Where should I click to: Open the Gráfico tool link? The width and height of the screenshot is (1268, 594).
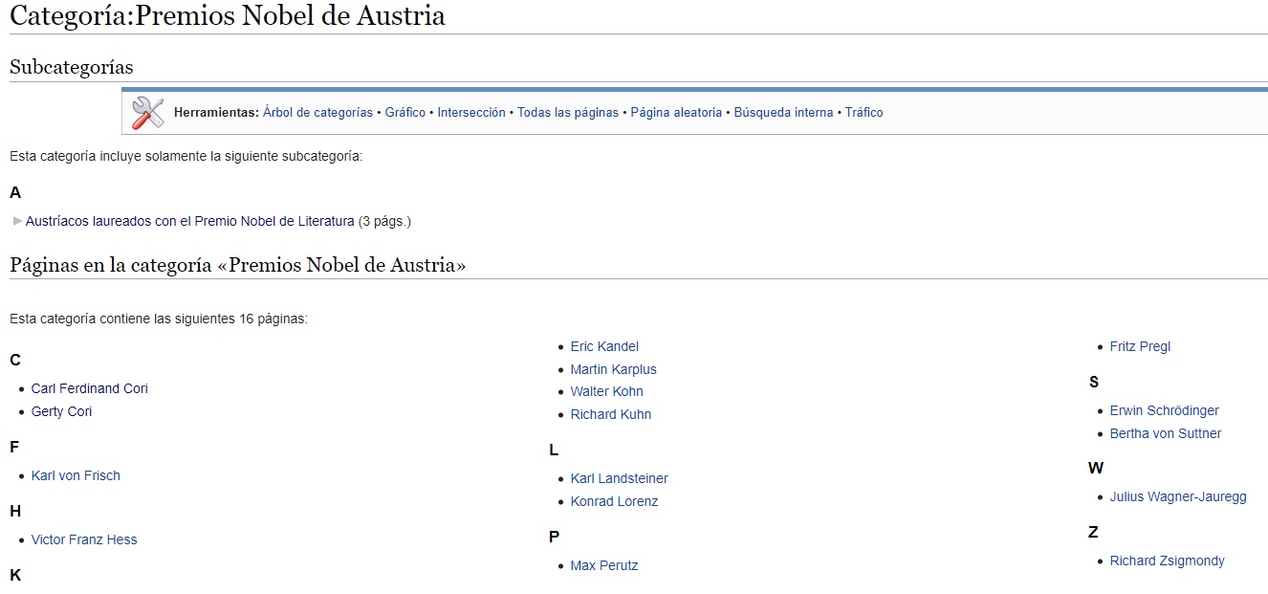tap(405, 113)
